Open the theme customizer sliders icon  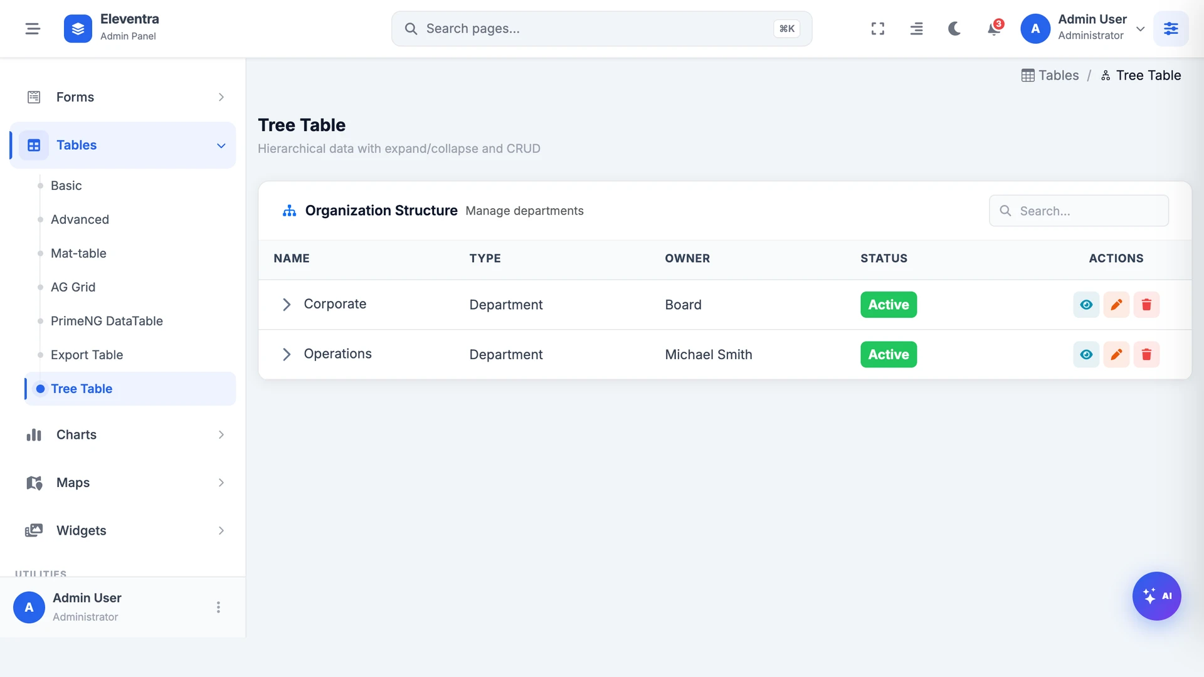point(1171,28)
